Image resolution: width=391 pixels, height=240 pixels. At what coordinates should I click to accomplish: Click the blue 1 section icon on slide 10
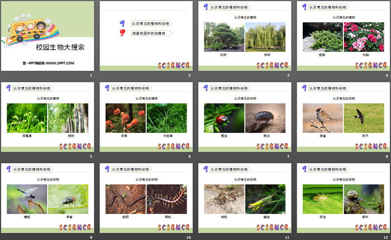point(107,169)
